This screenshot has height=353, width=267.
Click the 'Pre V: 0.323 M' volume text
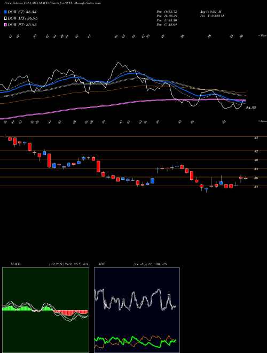[213, 16]
